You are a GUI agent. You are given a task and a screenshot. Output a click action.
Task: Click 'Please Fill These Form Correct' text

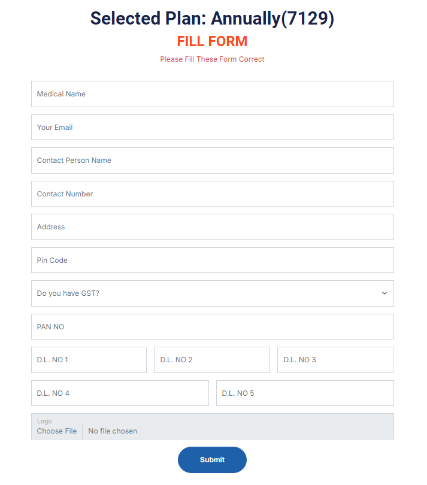coord(212,59)
